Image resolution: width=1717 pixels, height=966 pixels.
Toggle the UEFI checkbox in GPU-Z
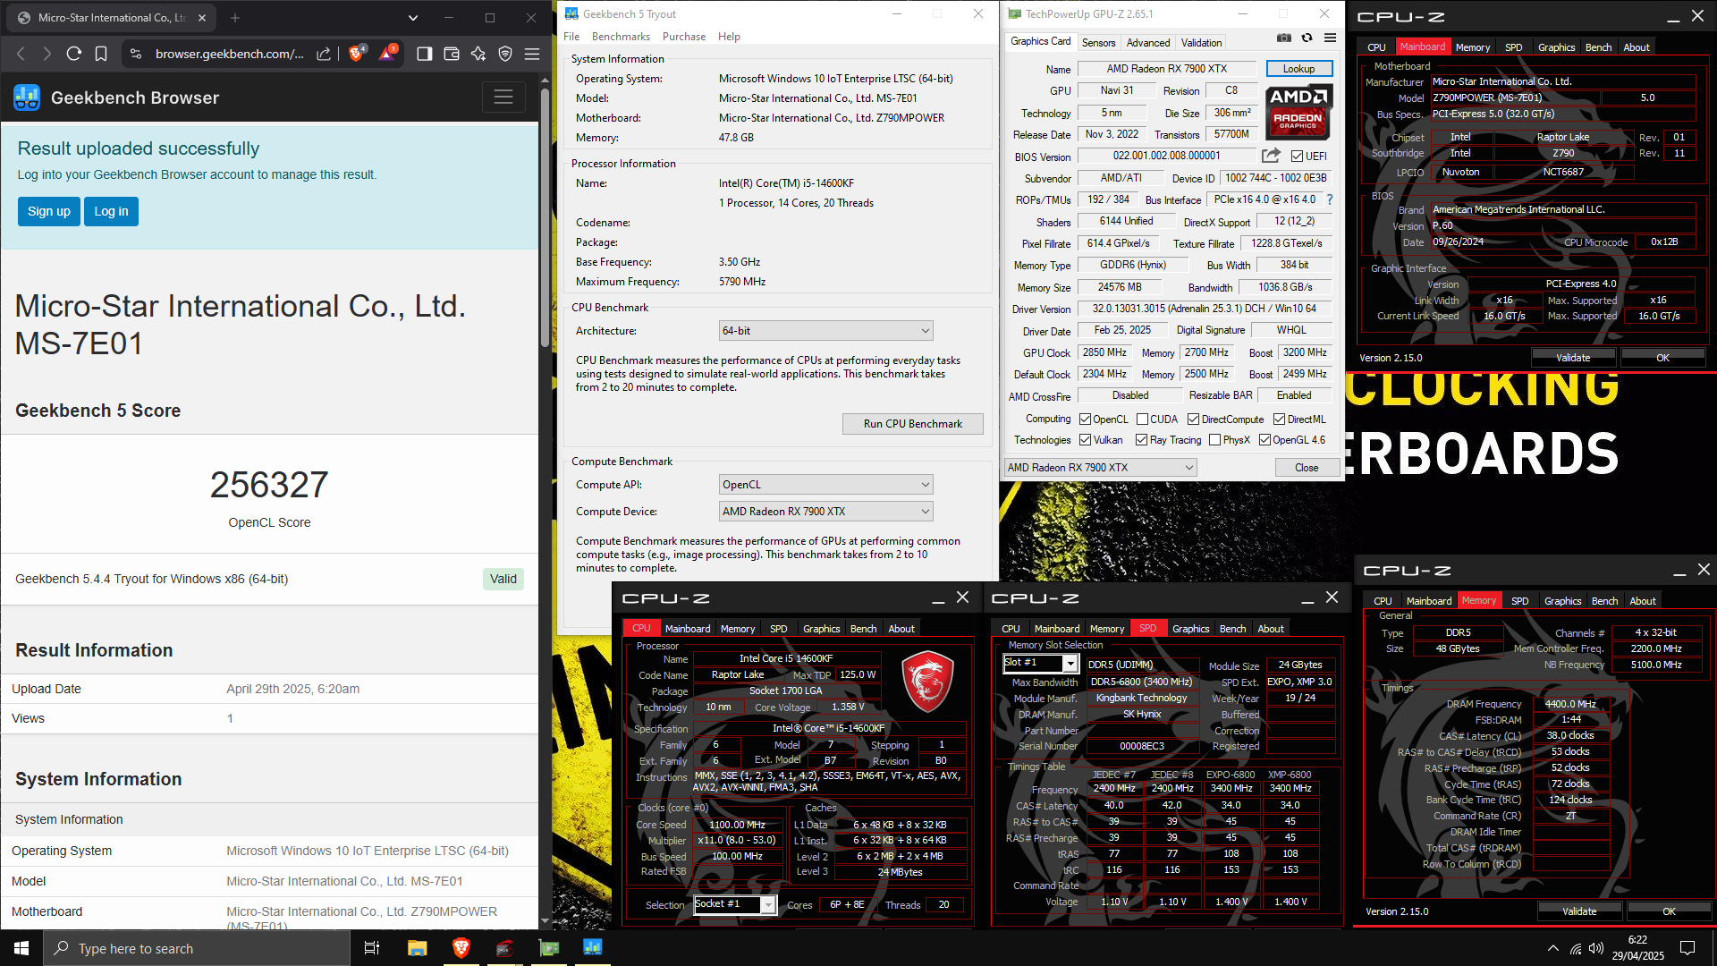1297,157
